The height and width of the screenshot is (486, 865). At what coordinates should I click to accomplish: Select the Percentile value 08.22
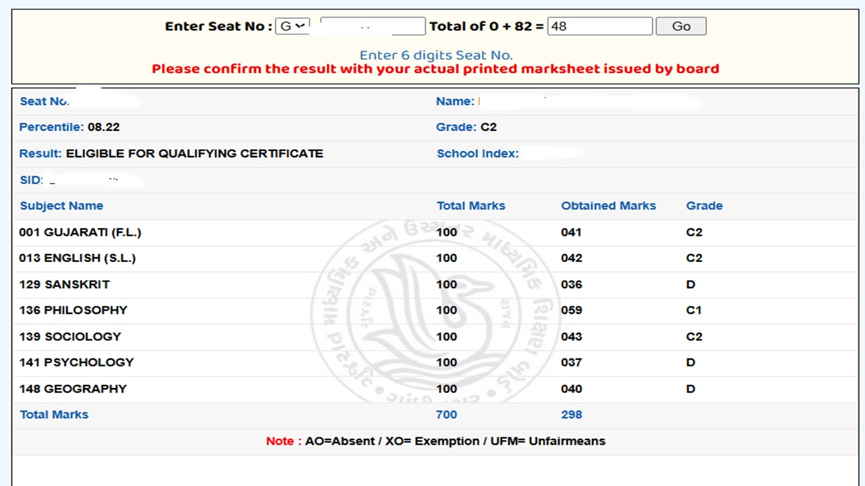(x=106, y=127)
